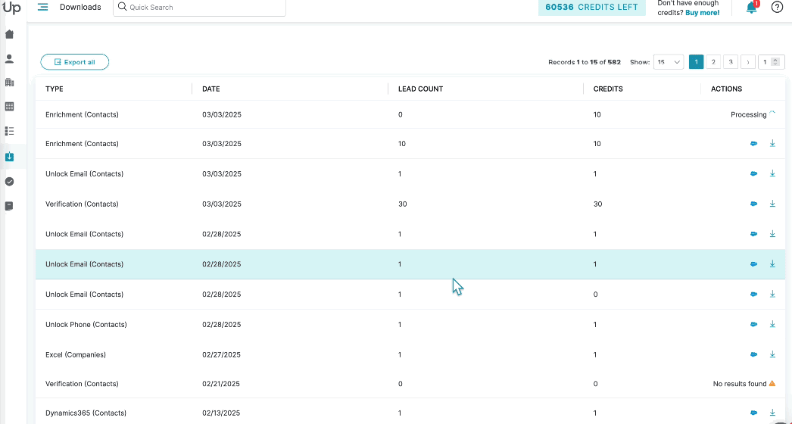This screenshot has width=792, height=424.
Task: Click the ACTIONS column header
Action: tap(726, 89)
